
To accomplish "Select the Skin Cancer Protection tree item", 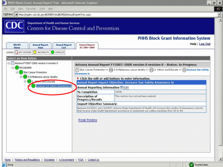I will click(35, 72).
